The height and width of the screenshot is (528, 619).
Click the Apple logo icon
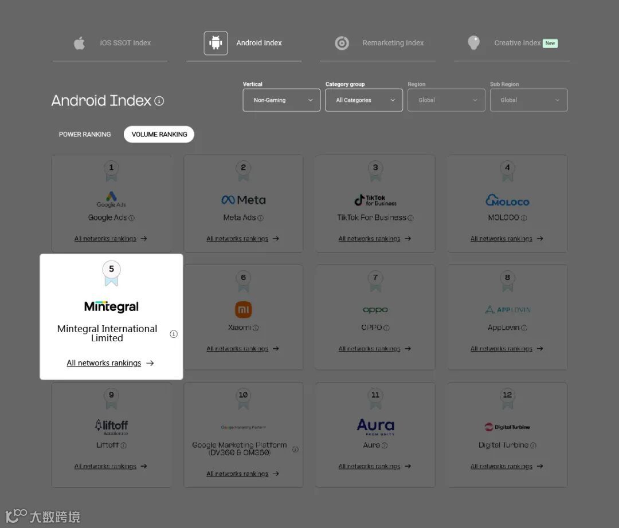(79, 43)
